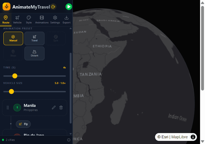This screenshot has width=205, height=144.
Task: Click the coffee cup support icon
Action: [53, 6]
